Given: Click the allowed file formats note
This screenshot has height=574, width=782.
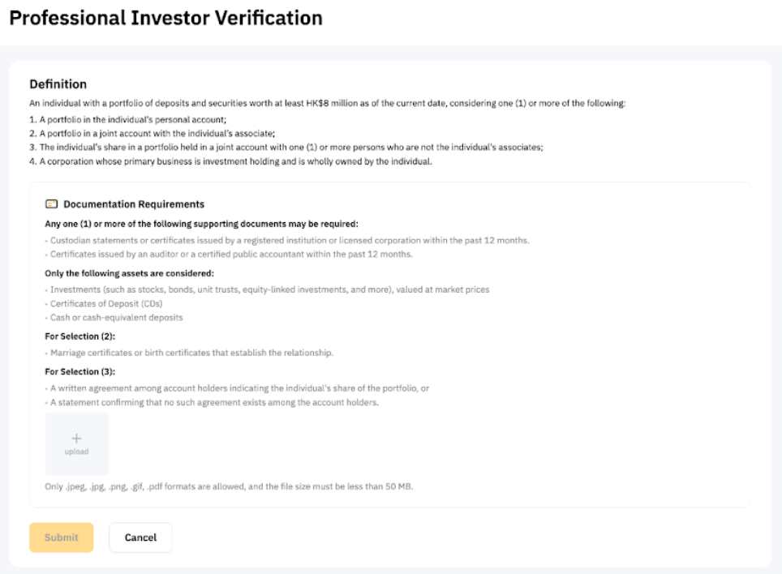Looking at the screenshot, I should (x=229, y=487).
